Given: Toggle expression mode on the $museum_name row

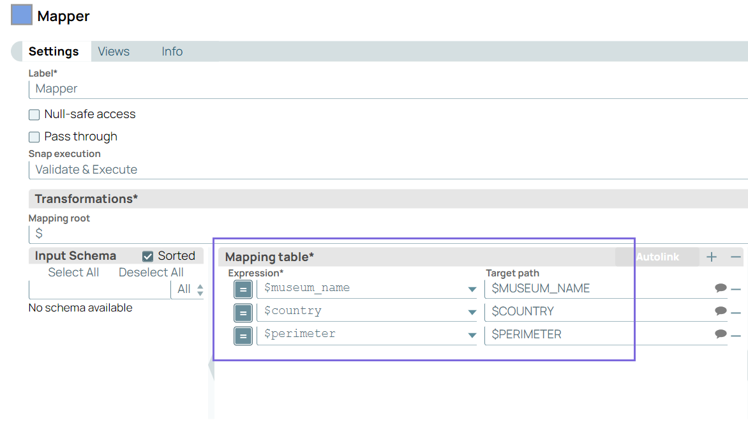Looking at the screenshot, I should point(243,289).
